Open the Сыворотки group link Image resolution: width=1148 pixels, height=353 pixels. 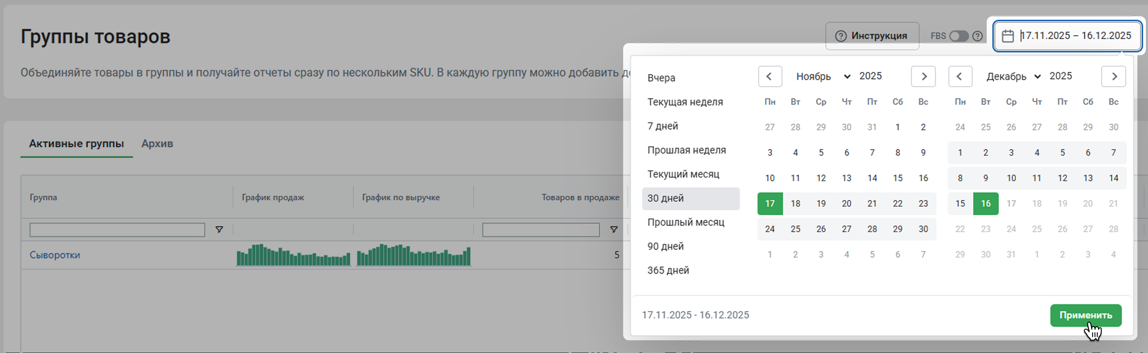pyautogui.click(x=55, y=255)
